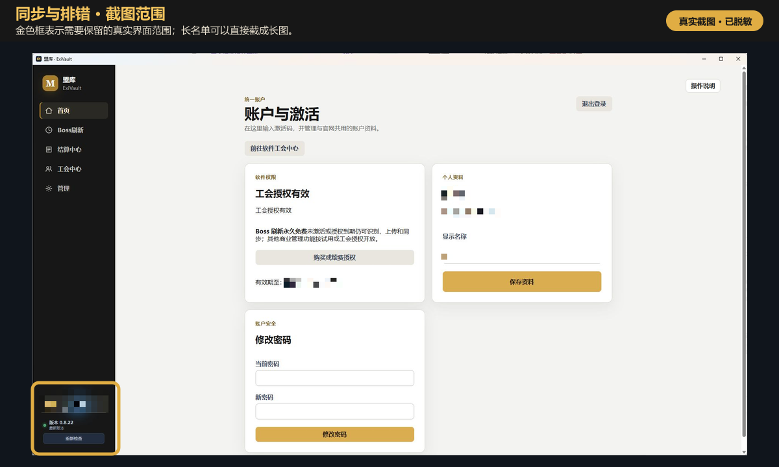Save profile with 保存资料
The width and height of the screenshot is (779, 467).
(x=522, y=282)
